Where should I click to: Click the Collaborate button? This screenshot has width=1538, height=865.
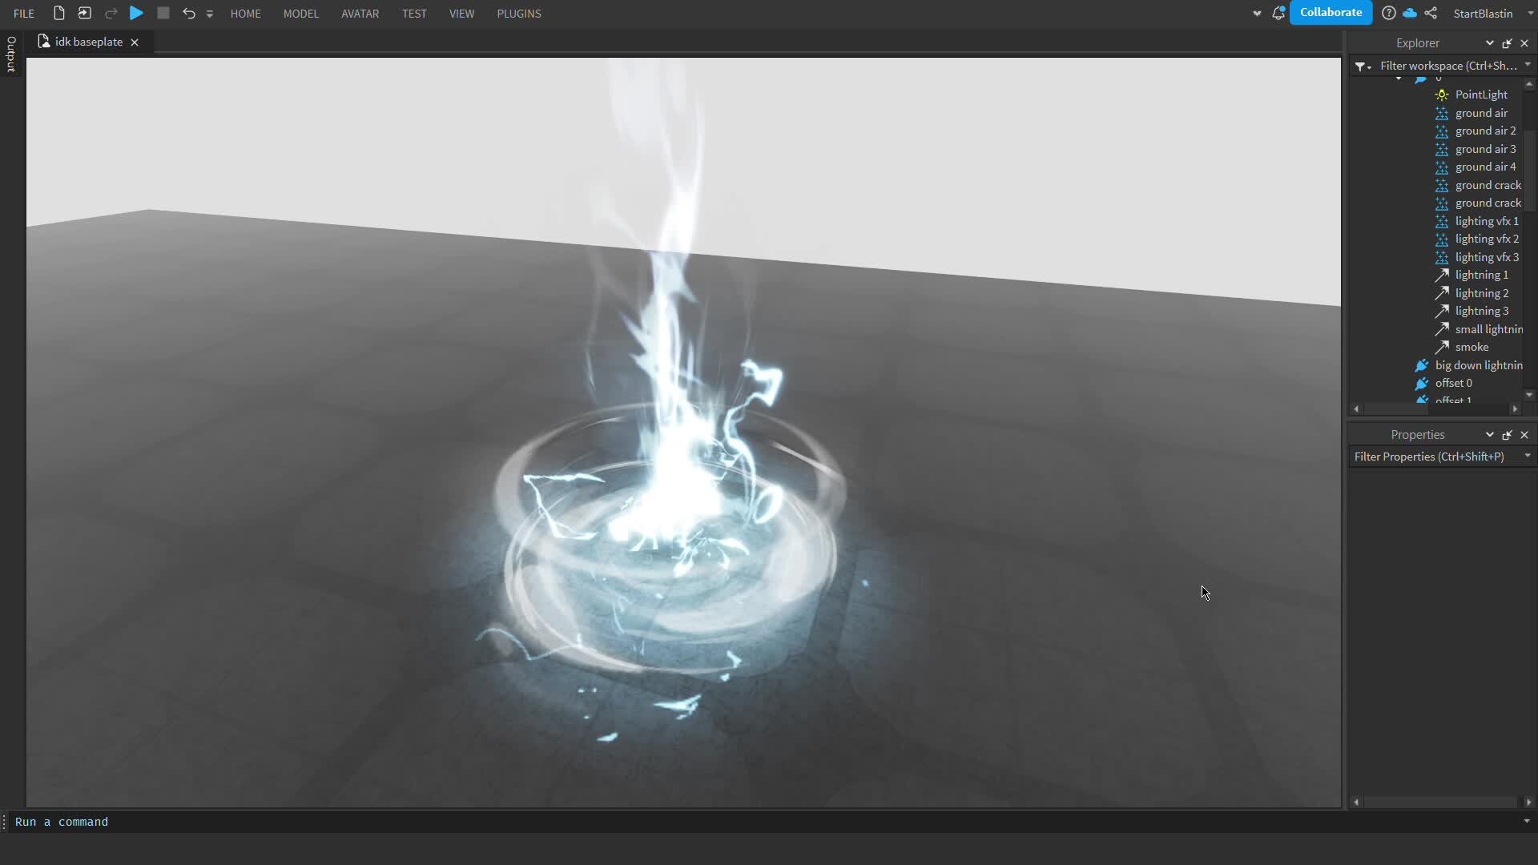point(1331,13)
